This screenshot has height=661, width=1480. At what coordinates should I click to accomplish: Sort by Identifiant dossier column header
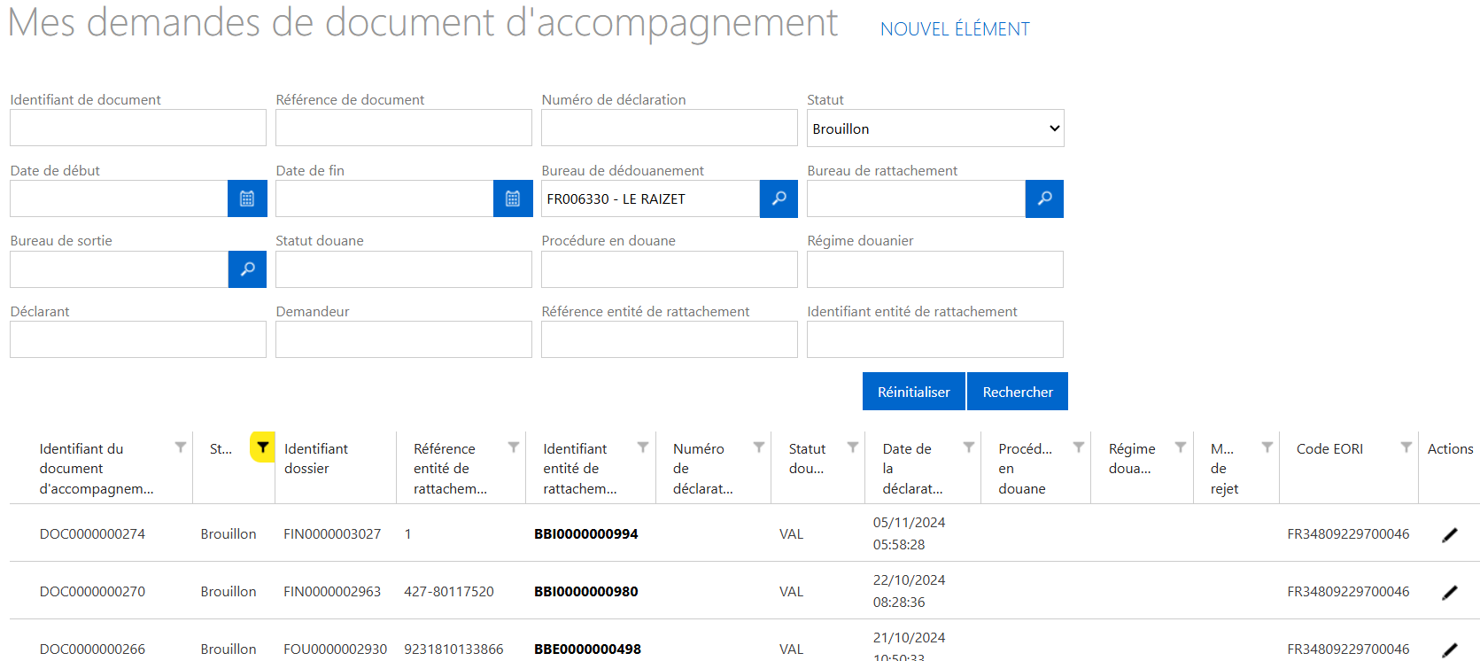(x=316, y=458)
